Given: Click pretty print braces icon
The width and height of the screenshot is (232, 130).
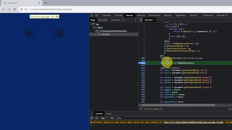Looking at the screenshot, I should pos(141,109).
